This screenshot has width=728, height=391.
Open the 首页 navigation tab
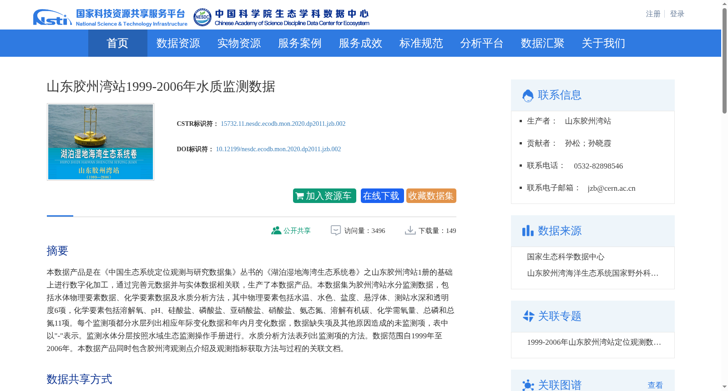[x=117, y=43]
